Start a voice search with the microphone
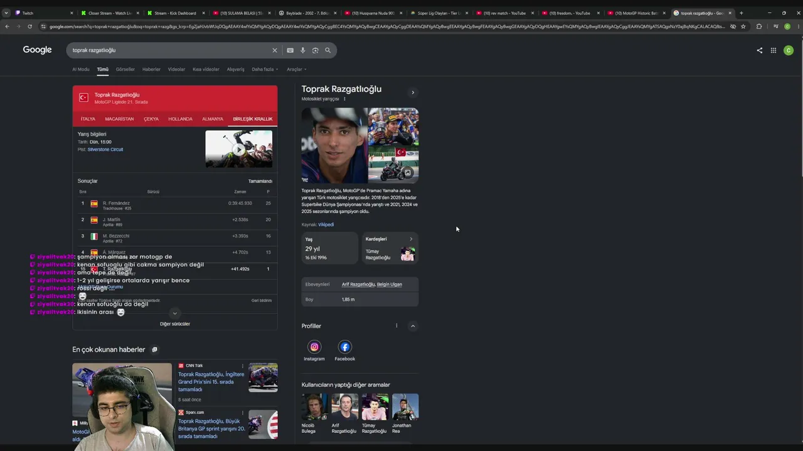 (302, 50)
